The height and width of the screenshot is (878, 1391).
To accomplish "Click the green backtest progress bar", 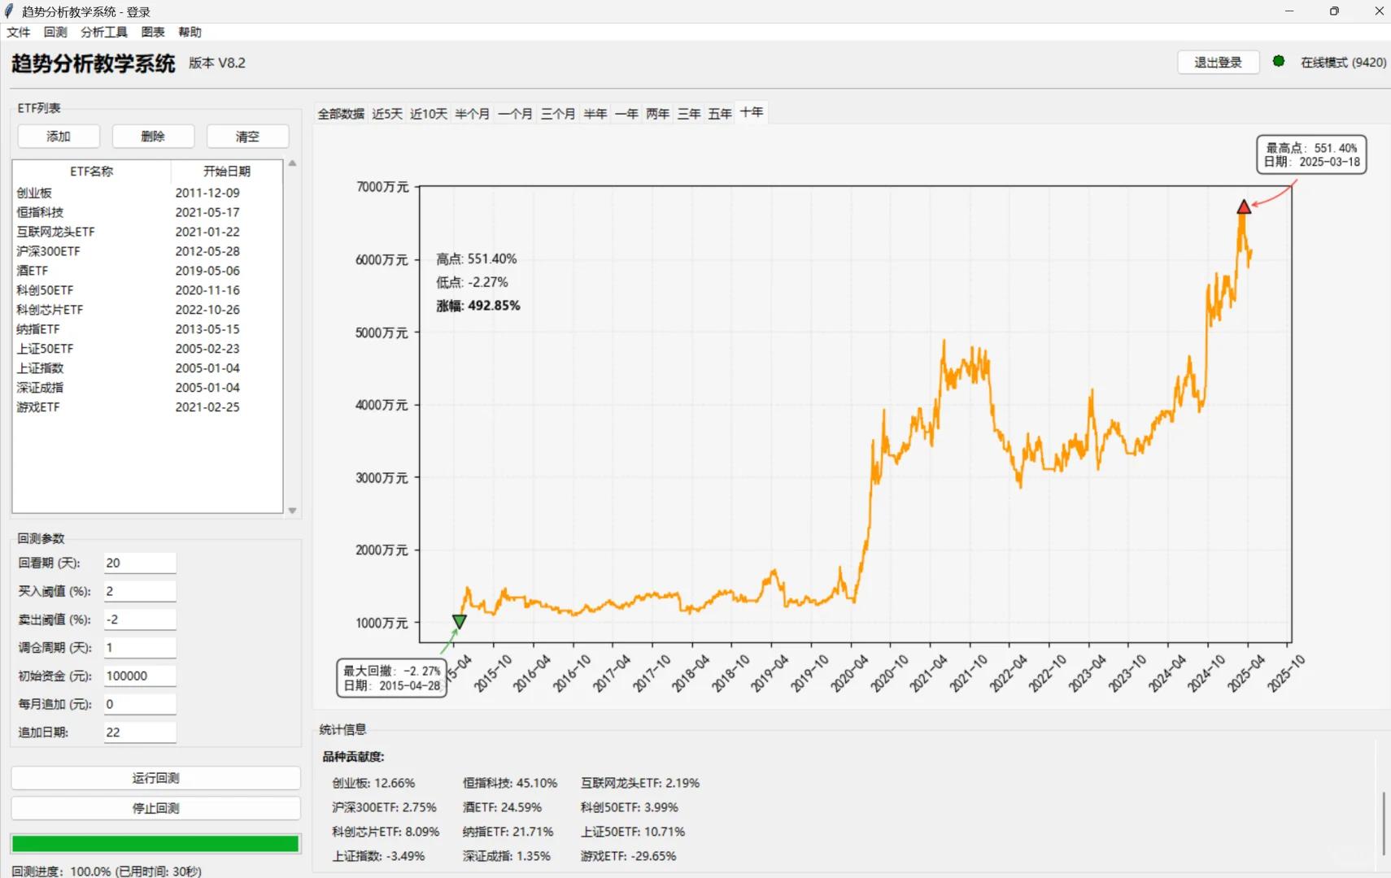I will 155,844.
